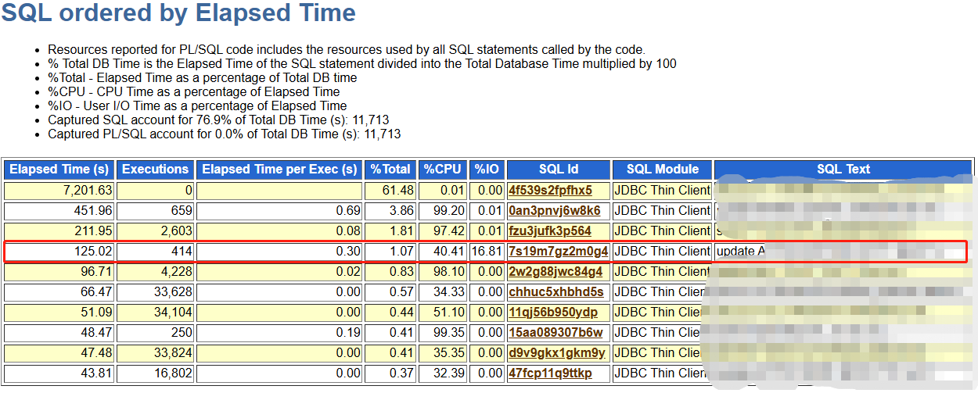Viewport: 978px width, 393px height.
Task: Click the 66.47 elapsed time cell
Action: (x=59, y=292)
